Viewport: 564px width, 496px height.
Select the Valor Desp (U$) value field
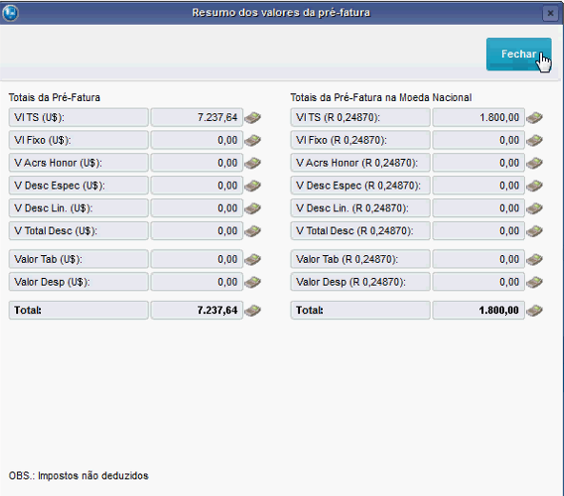pyautogui.click(x=197, y=282)
